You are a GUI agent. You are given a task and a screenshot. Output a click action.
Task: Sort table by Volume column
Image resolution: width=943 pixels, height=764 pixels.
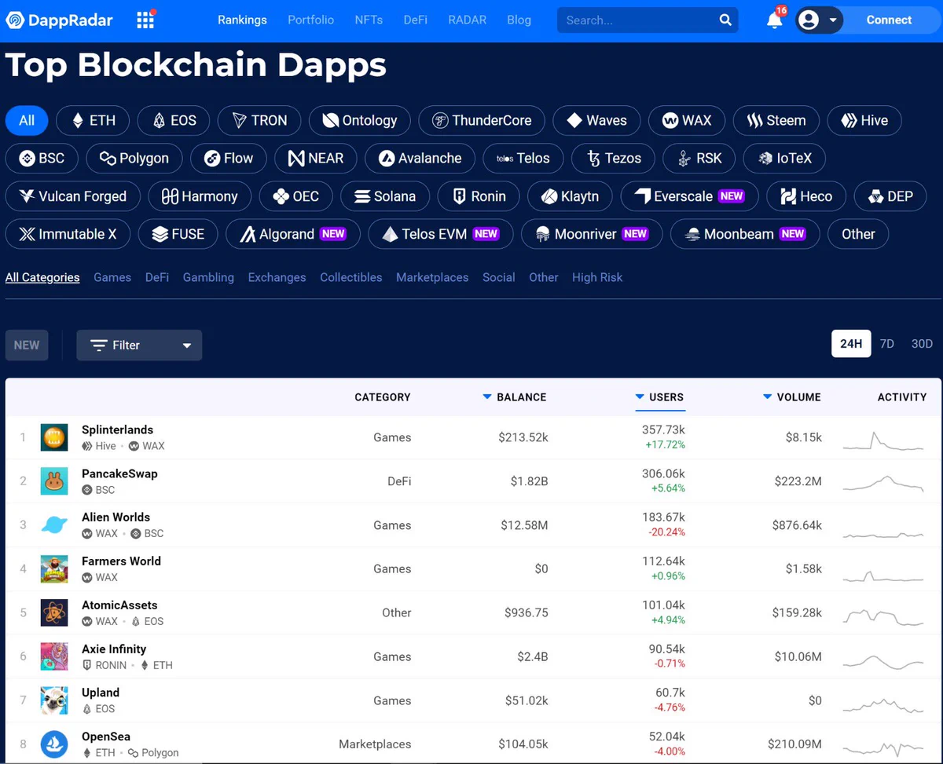(792, 397)
